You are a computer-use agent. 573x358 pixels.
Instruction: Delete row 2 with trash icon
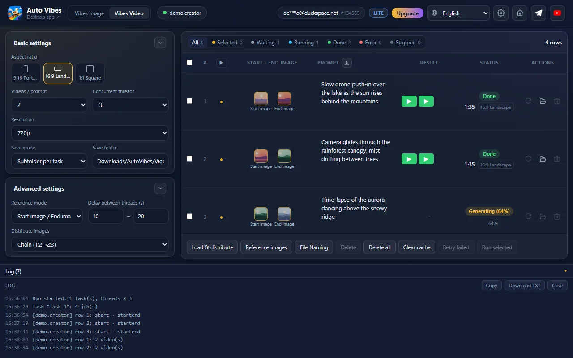click(x=557, y=159)
